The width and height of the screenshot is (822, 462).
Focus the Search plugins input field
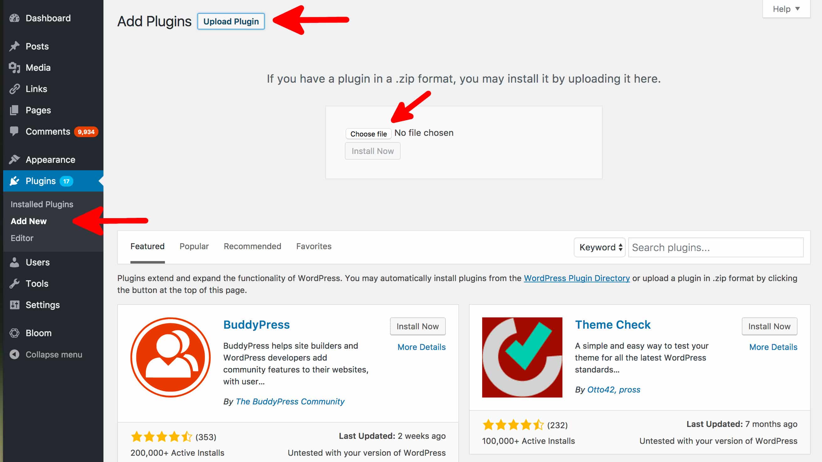point(716,247)
